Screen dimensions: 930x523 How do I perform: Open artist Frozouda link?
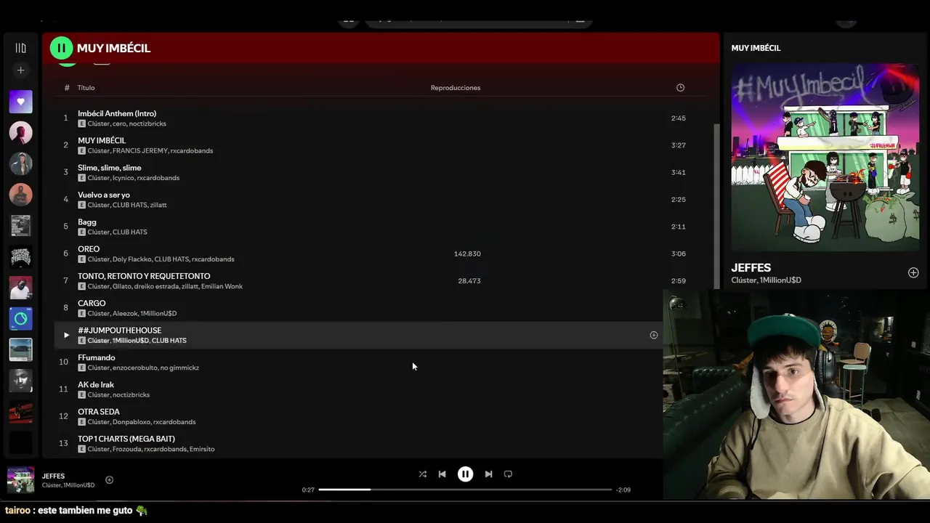tap(127, 449)
